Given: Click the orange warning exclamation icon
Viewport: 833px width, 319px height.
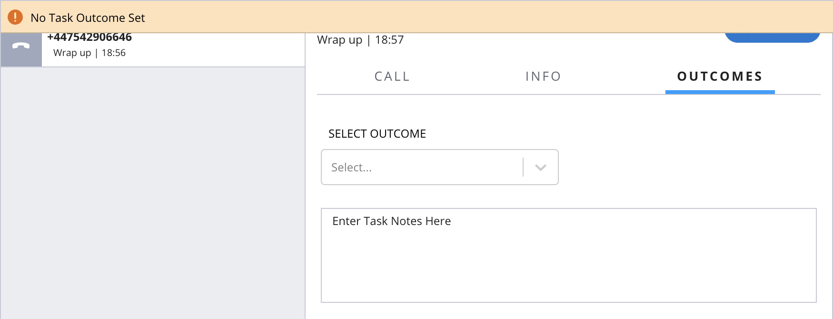Looking at the screenshot, I should tap(15, 17).
